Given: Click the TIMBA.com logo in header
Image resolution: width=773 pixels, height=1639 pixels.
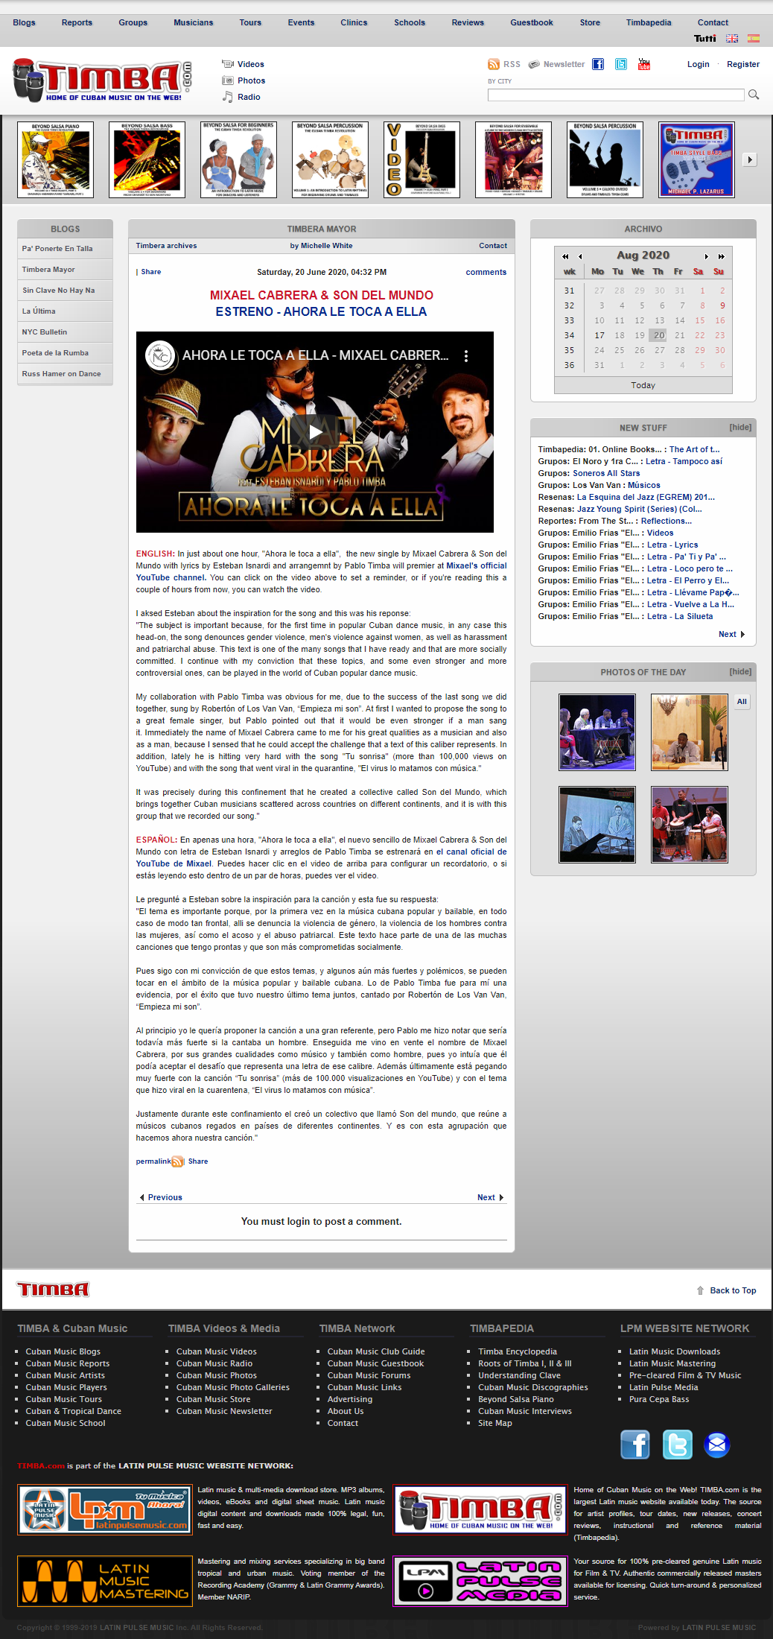Looking at the screenshot, I should tap(103, 80).
